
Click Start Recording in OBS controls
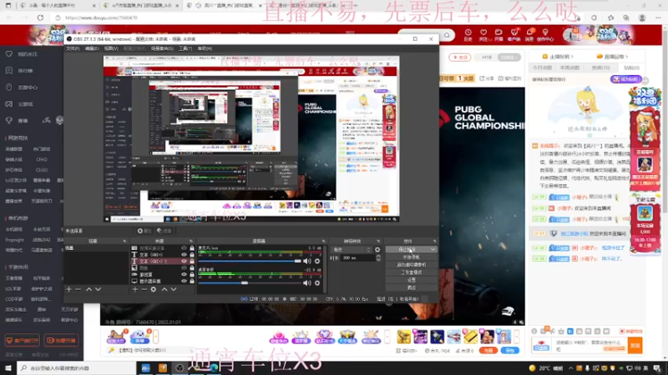click(x=411, y=257)
